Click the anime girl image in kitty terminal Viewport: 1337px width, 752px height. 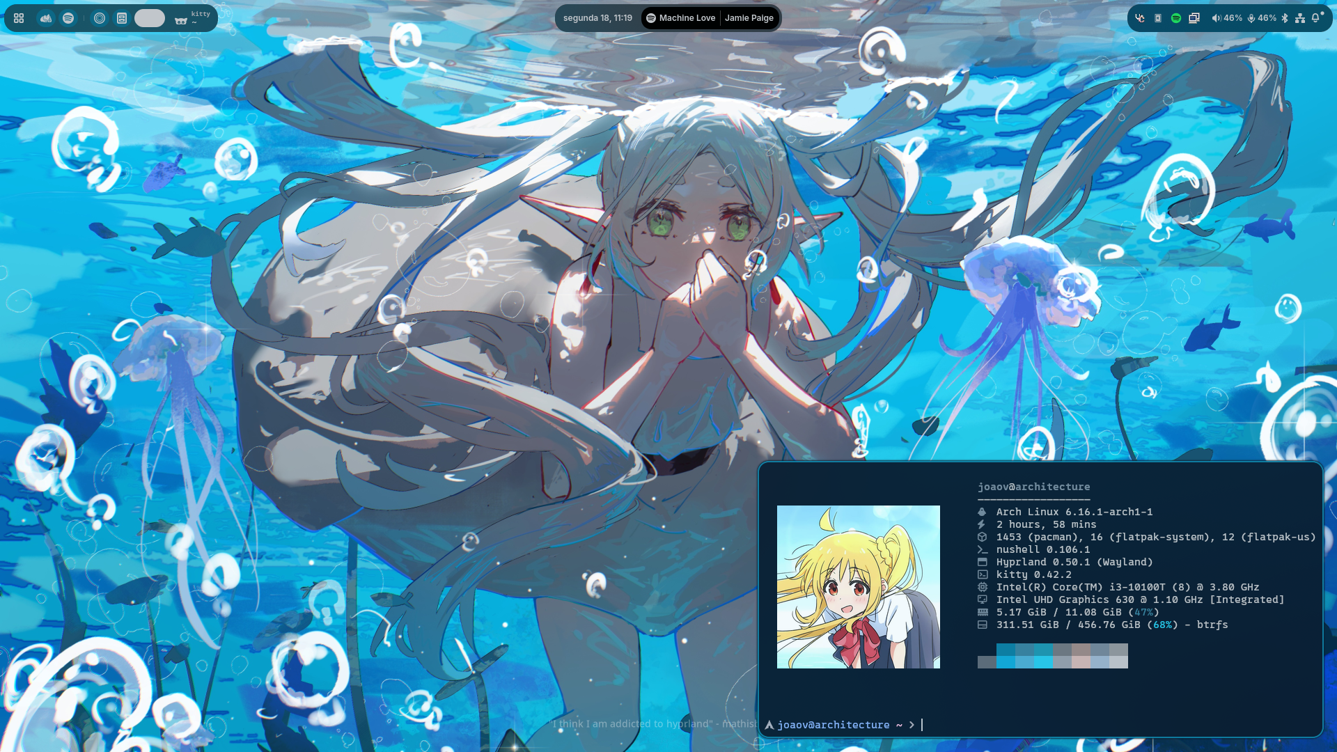859,587
